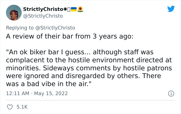Click the empty box emoji placeholder

pyautogui.click(x=69, y=9)
